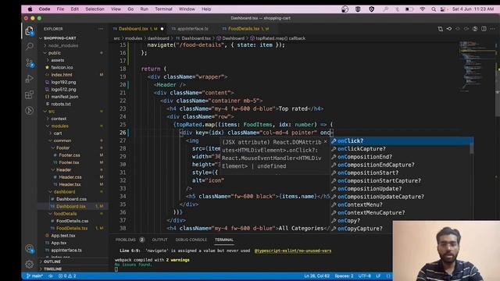
Task: Switch to Dashboard.tsx editor tab
Action: [x=137, y=29]
